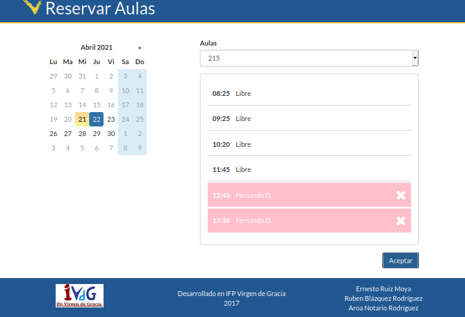Select day 22 in the calendar
Viewport: 465px width, 317px height.
[96, 119]
